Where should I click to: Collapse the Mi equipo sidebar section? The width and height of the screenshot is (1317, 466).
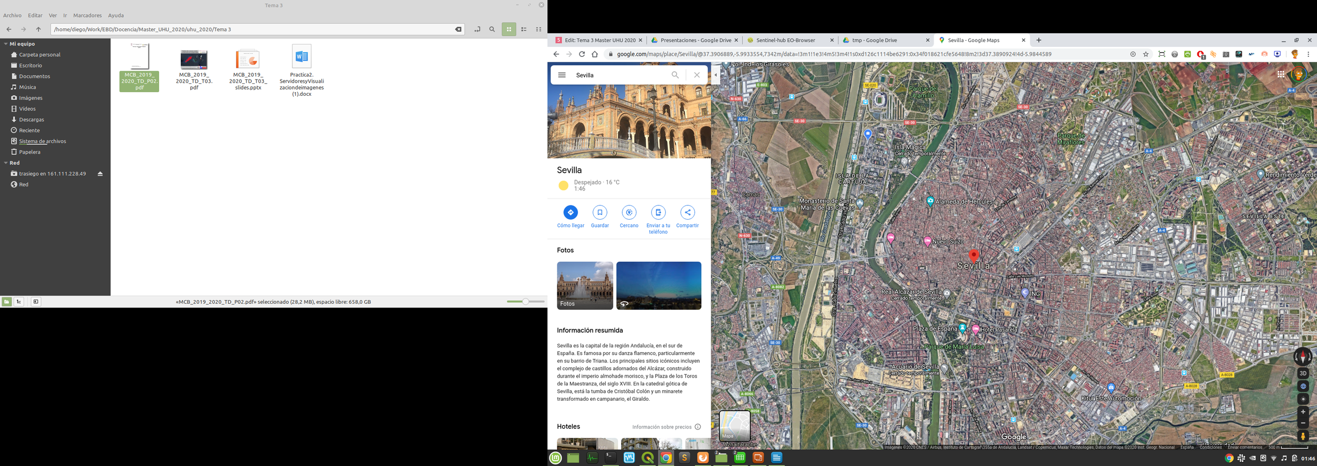tap(6, 44)
